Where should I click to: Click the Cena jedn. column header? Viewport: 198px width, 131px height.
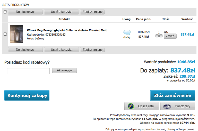click(x=143, y=19)
